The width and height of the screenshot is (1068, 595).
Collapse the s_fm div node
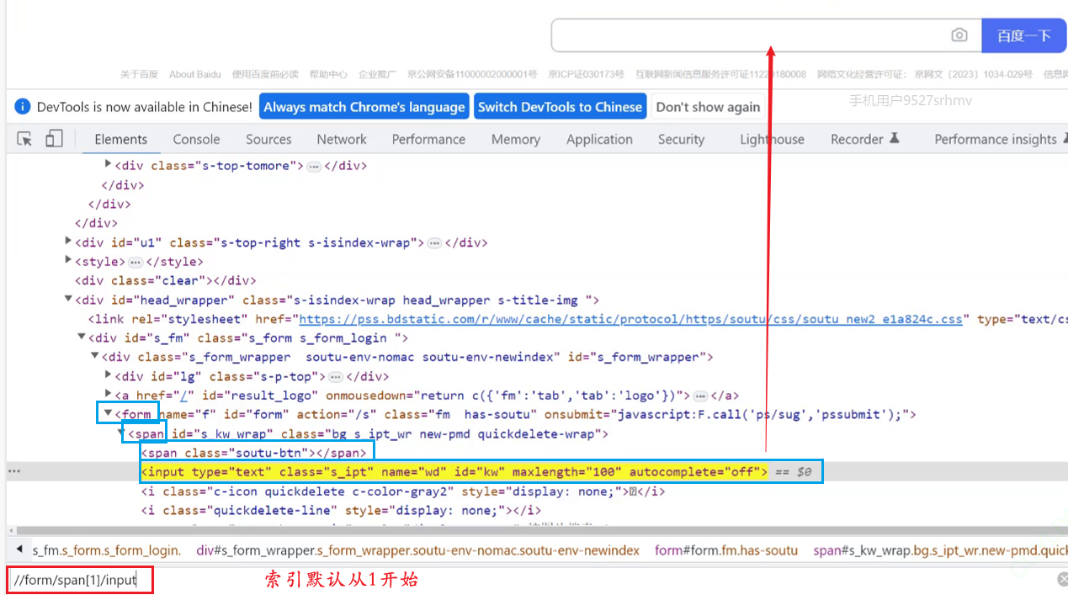click(x=82, y=337)
